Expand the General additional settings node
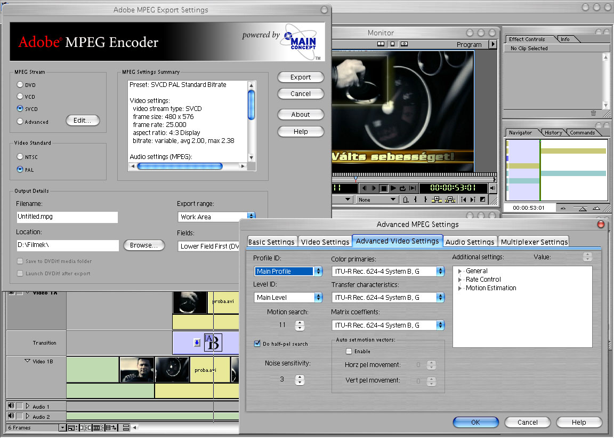 [x=460, y=272]
